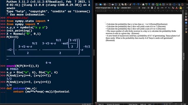Open the Liberation Serif font name dropdown

click(139, 8)
